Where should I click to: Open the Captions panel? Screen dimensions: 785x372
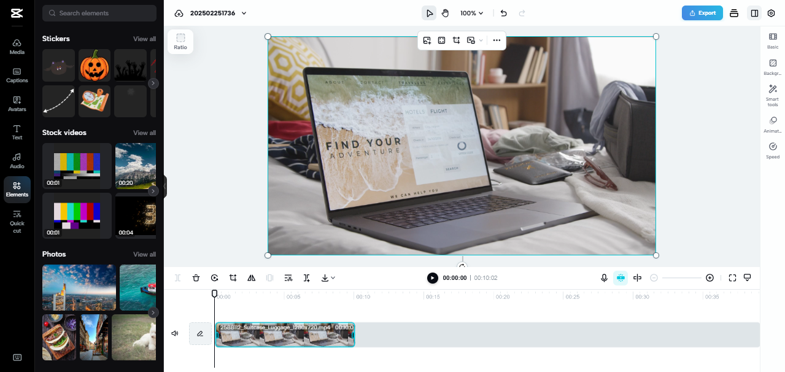pyautogui.click(x=17, y=76)
